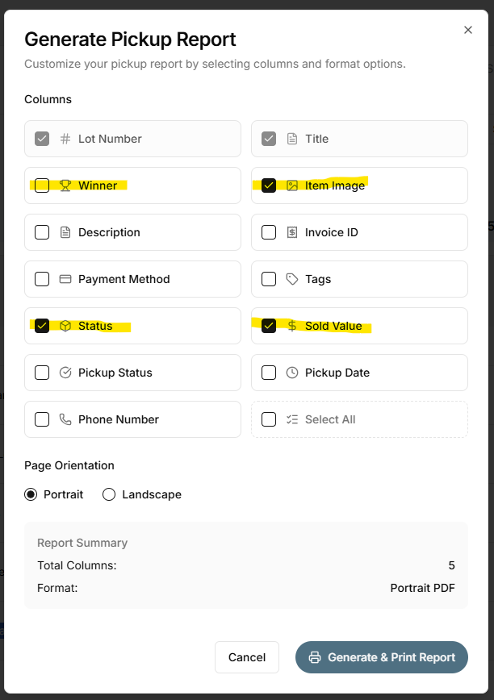Close the Generate Pickup Report dialog
Viewport: 494px width, 700px height.
click(468, 30)
